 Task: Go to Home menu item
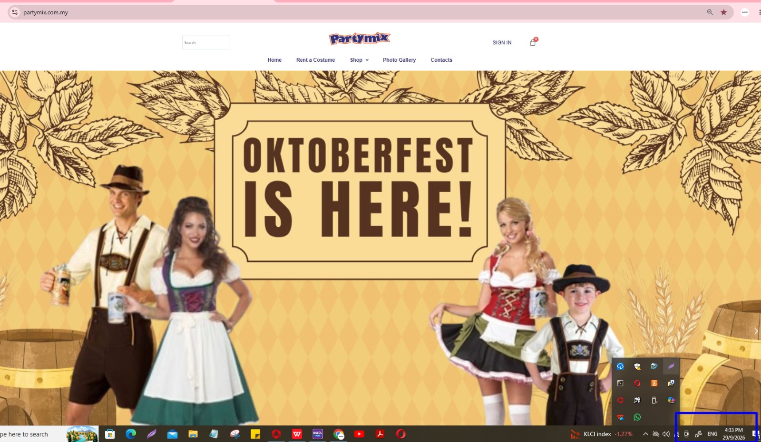point(274,60)
